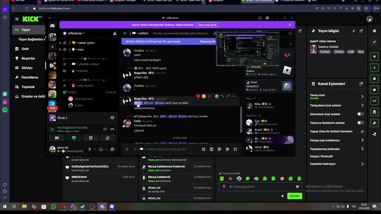Open Discord user settings gear

pyautogui.click(x=112, y=149)
